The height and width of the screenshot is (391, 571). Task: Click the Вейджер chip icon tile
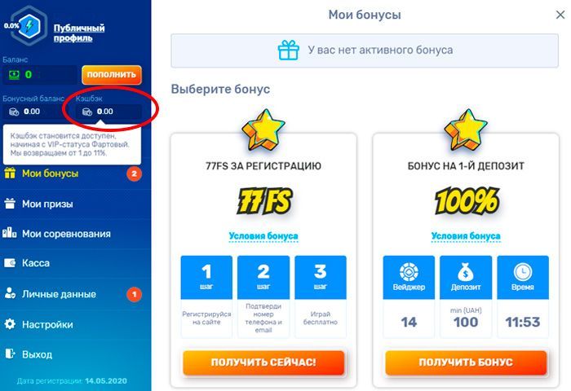409,277
